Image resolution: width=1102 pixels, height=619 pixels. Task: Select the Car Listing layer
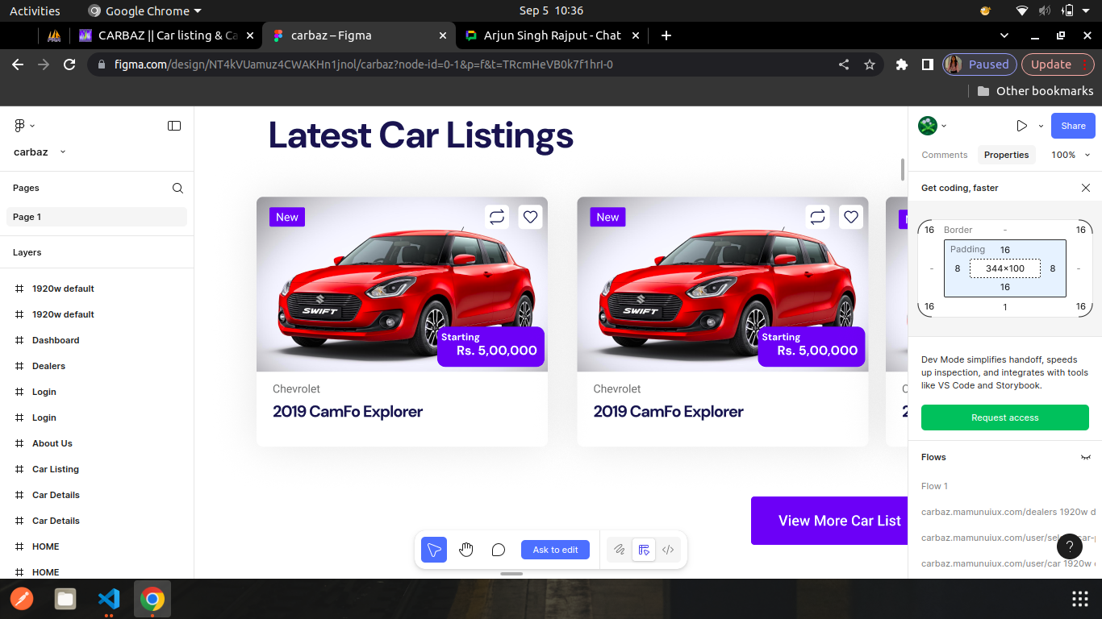click(56, 469)
